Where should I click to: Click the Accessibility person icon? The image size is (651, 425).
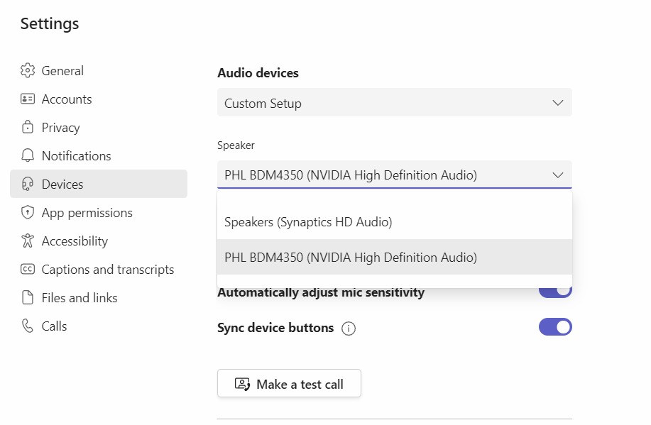tap(28, 241)
